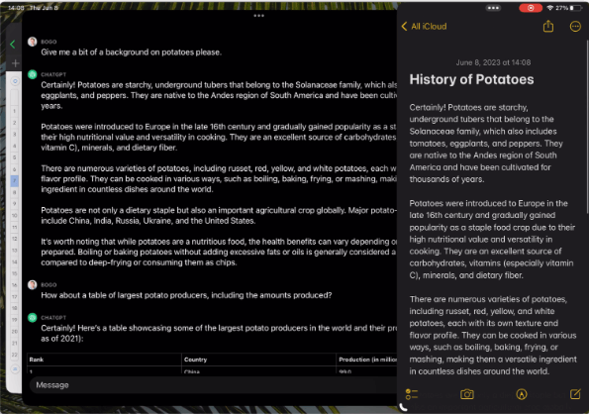Insert a checklist in the note
The image size is (589, 414).
(412, 394)
